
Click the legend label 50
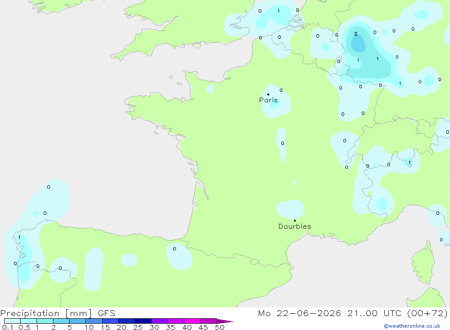[220, 327]
